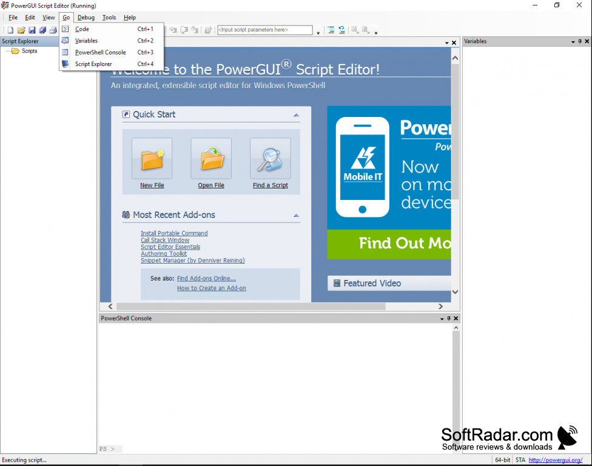Click the Mobile IT phone advertisement image
This screenshot has width=592, height=466.
[363, 167]
